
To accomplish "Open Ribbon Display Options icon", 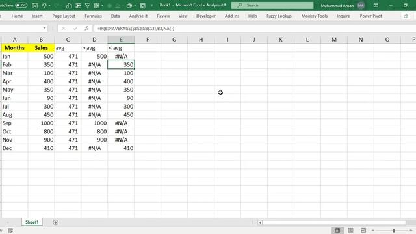I will (x=376, y=5).
